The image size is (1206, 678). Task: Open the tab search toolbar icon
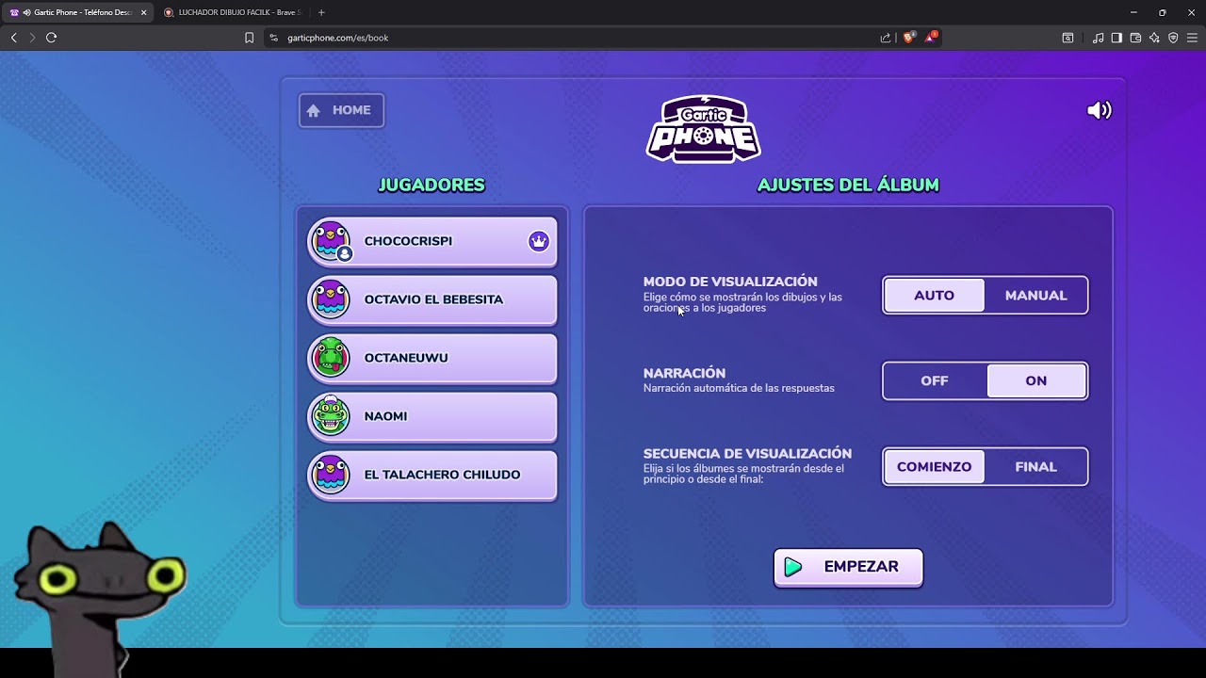1067,38
